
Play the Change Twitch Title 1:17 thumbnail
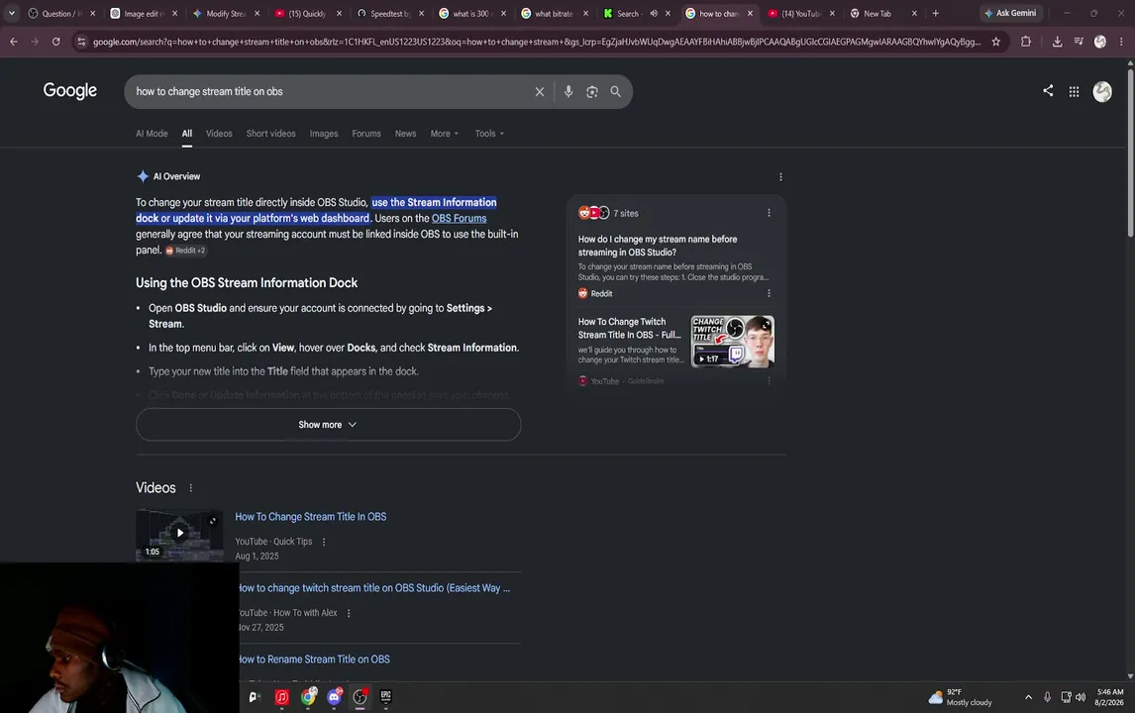pos(732,341)
